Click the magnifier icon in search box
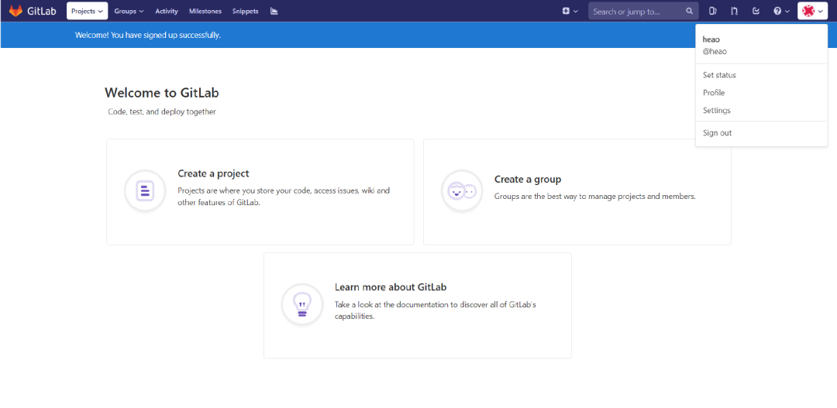Image resolution: width=837 pixels, height=408 pixels. [x=689, y=12]
